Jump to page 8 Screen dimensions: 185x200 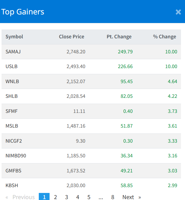pyautogui.click(x=113, y=197)
